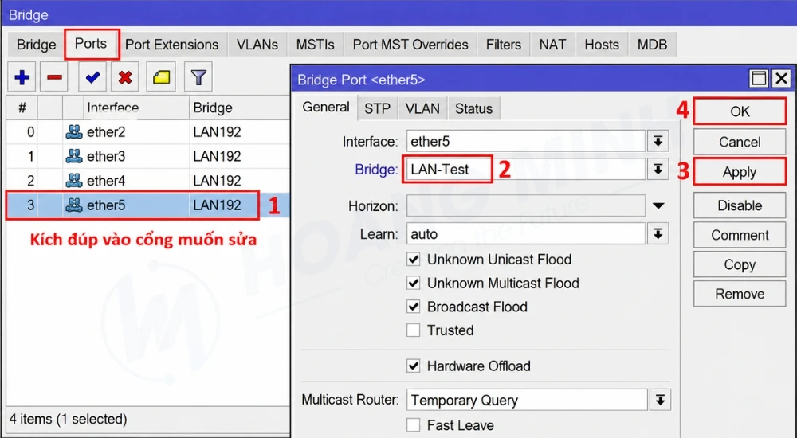Open the Filters tab
The width and height of the screenshot is (797, 438).
tap(503, 45)
